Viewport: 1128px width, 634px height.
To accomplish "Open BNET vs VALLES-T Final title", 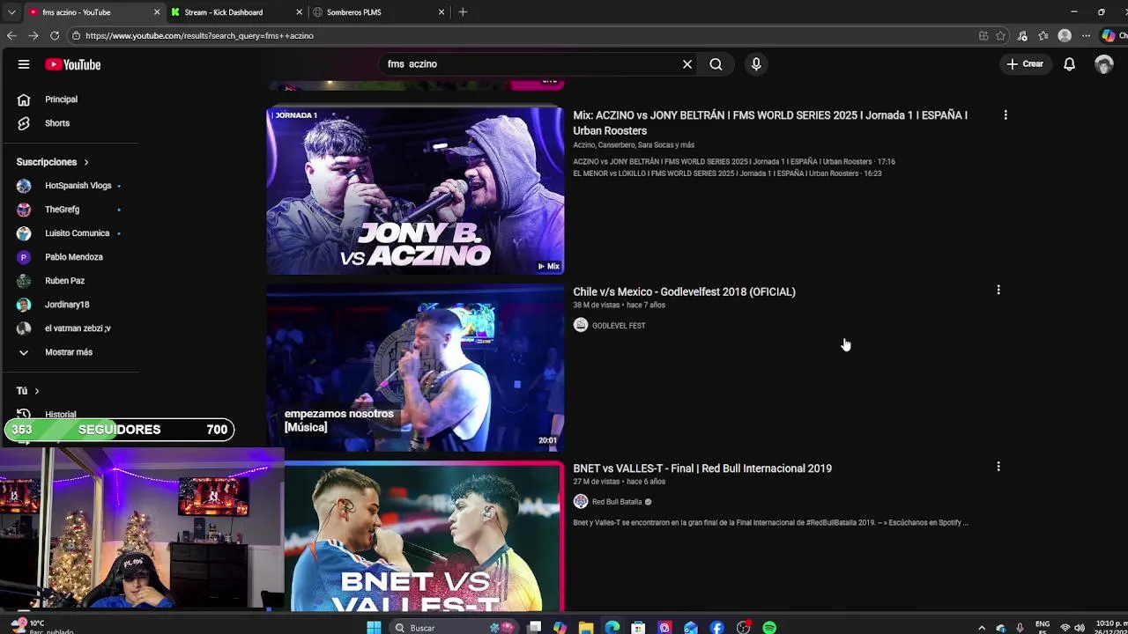I will [x=702, y=468].
